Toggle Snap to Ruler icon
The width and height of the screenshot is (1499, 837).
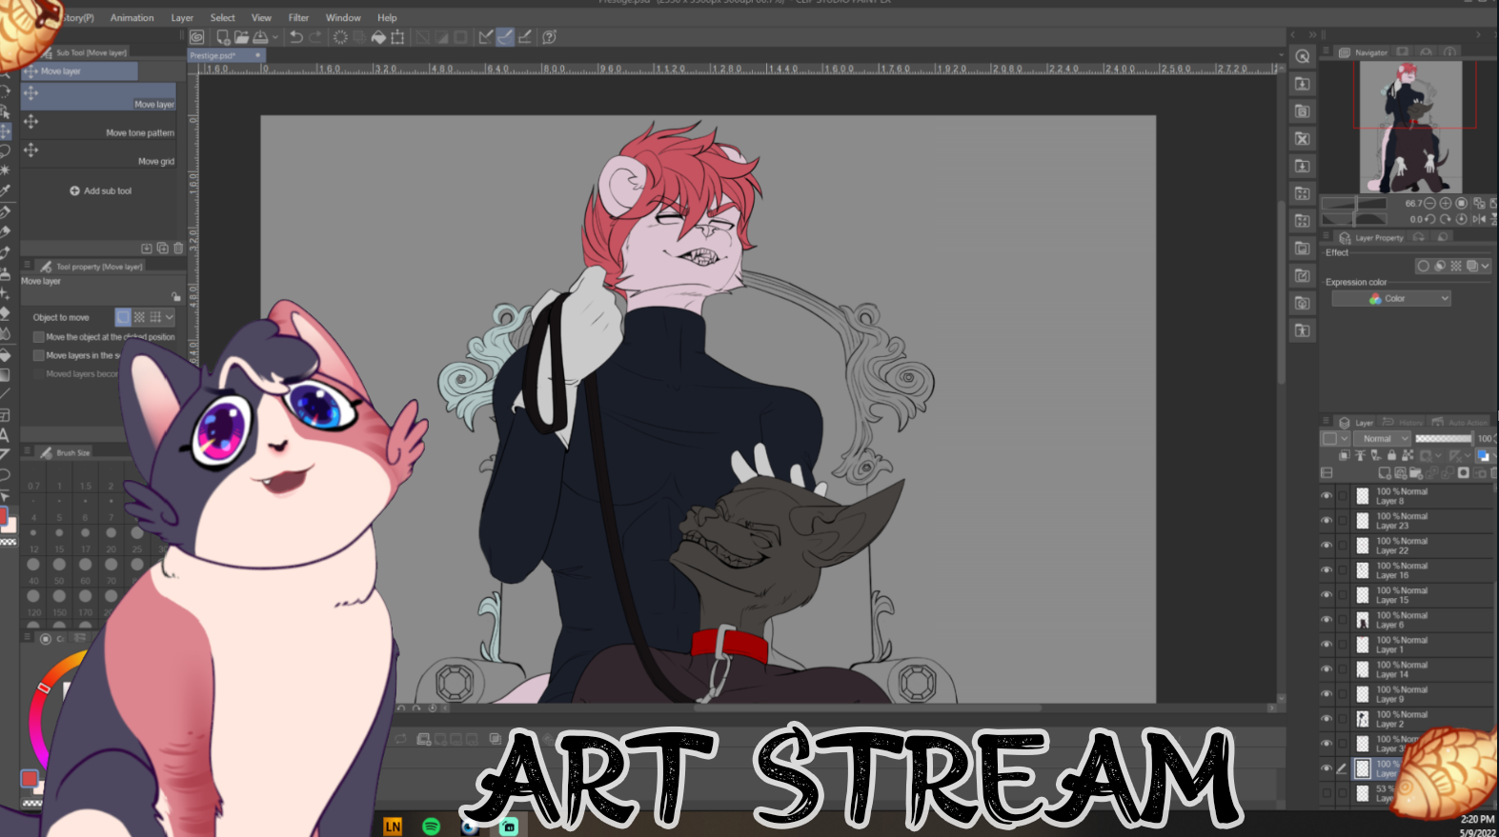click(486, 37)
